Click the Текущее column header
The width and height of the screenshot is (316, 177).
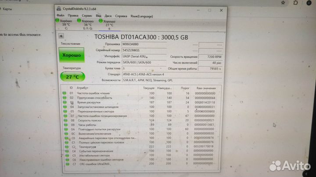coord(148,88)
